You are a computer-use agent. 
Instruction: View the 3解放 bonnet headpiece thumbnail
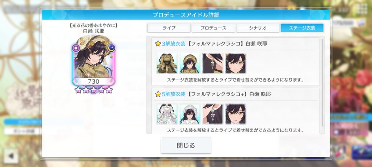click(x=190, y=64)
